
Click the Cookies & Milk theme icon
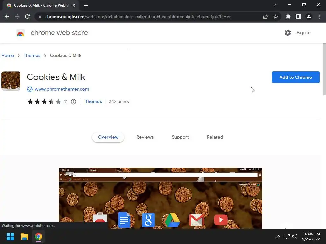point(11,81)
